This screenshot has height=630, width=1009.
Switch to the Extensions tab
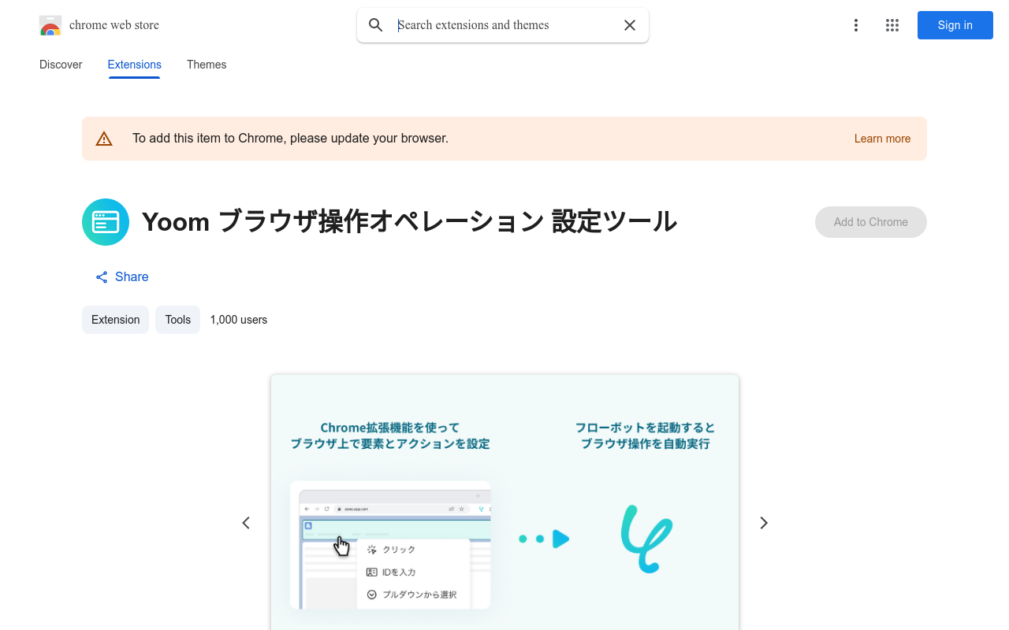[134, 65]
